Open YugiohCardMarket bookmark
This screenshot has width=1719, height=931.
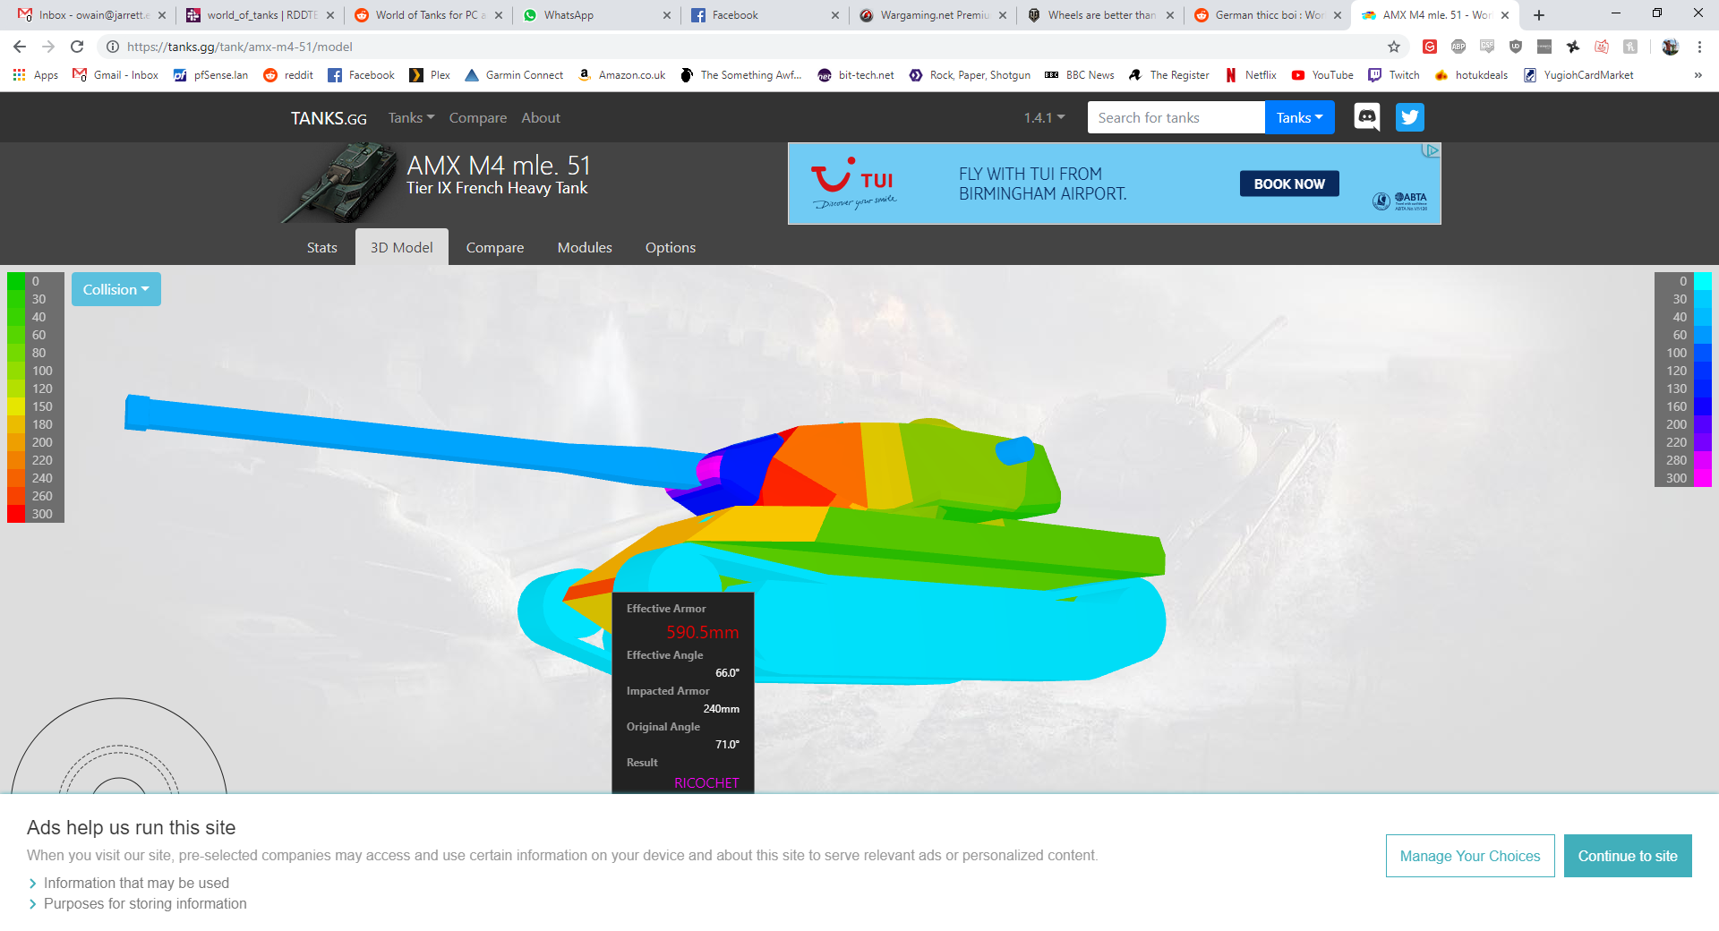(x=1578, y=75)
